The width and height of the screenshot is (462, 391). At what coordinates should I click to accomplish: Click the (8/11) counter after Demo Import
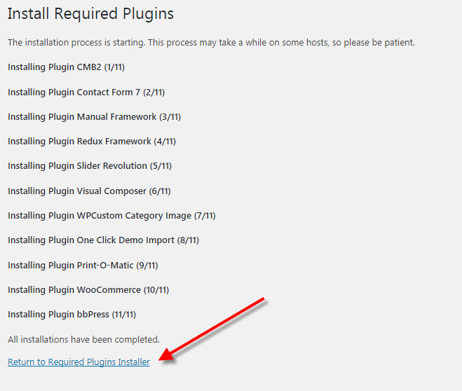[188, 240]
